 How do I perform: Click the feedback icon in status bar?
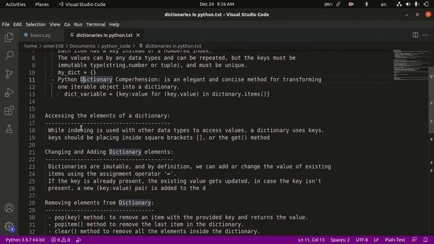pyautogui.click(x=414, y=240)
